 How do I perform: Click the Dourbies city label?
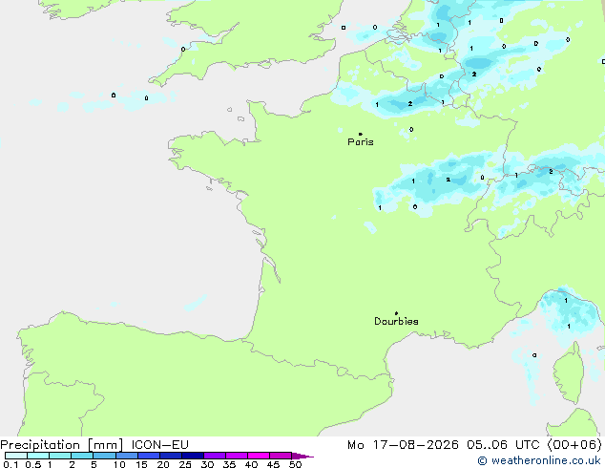tap(396, 321)
